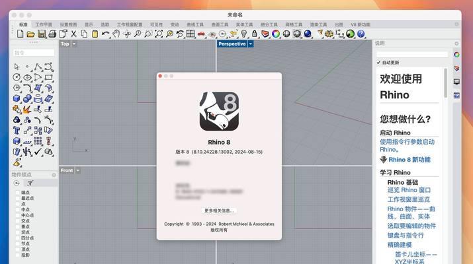Save the model with the floppy disk icon

coord(41,34)
